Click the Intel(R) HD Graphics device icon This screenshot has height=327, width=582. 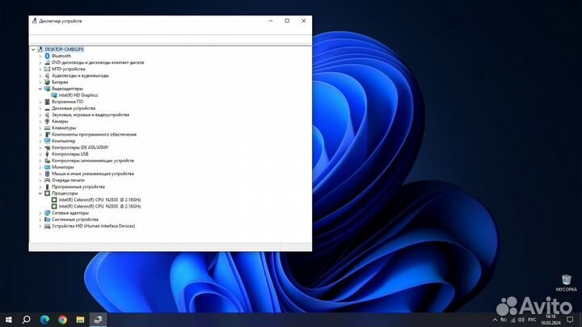(54, 95)
